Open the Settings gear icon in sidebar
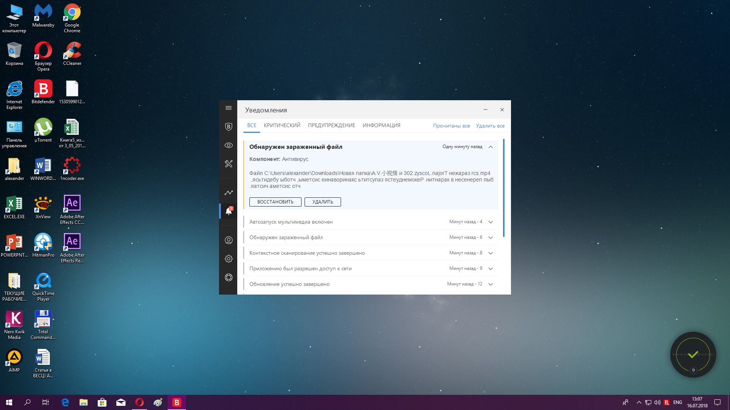Viewport: 730px width, 410px height. point(229,259)
